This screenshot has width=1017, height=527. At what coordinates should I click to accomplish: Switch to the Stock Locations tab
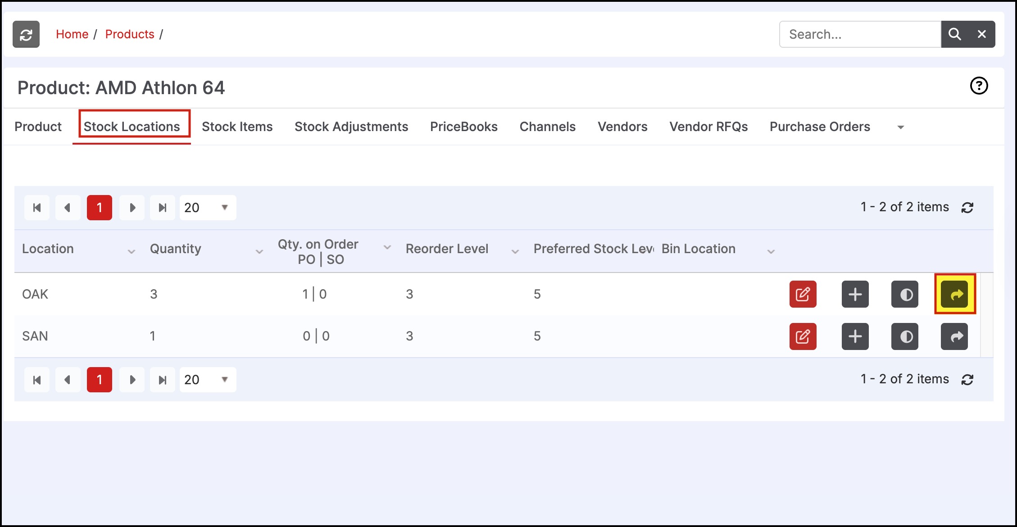(132, 127)
